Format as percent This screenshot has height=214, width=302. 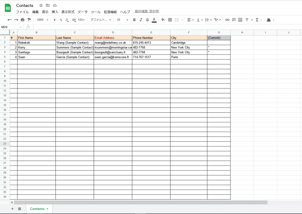click(61, 20)
